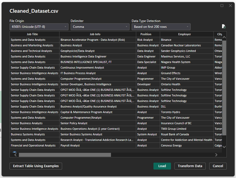Image resolution: width=236 pixels, height=178 pixels.
Task: Click the horizontal scrollbar left arrow
Action: (x=15, y=155)
